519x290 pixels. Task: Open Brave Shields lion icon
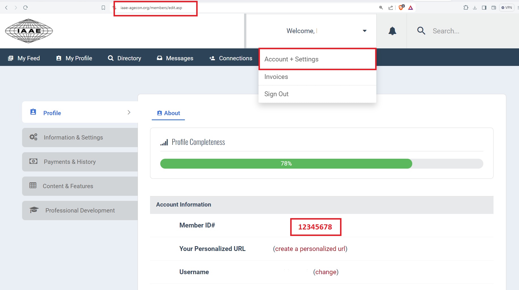click(401, 8)
